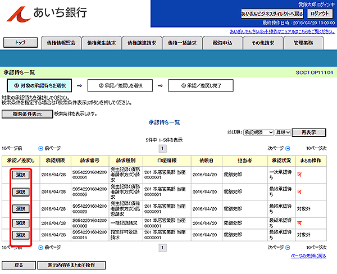Click the あいち銀行 logo
This screenshot has width=337, height=274.
click(x=47, y=13)
